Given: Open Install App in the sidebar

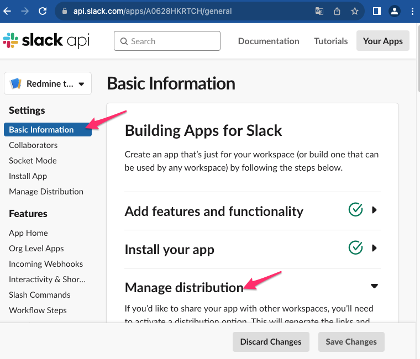Looking at the screenshot, I should pos(28,176).
